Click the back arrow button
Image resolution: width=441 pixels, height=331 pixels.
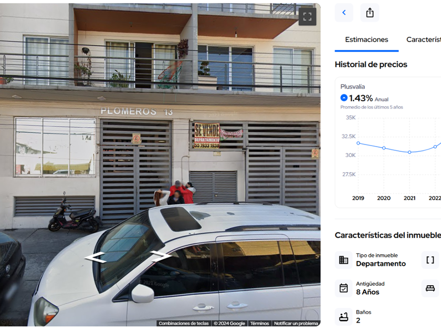click(x=344, y=13)
